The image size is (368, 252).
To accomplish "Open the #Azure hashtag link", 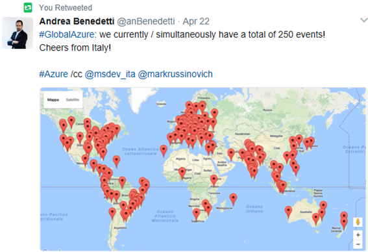I will tap(53, 74).
